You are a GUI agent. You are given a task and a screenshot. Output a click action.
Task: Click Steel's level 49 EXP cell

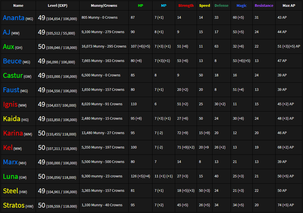(57, 191)
